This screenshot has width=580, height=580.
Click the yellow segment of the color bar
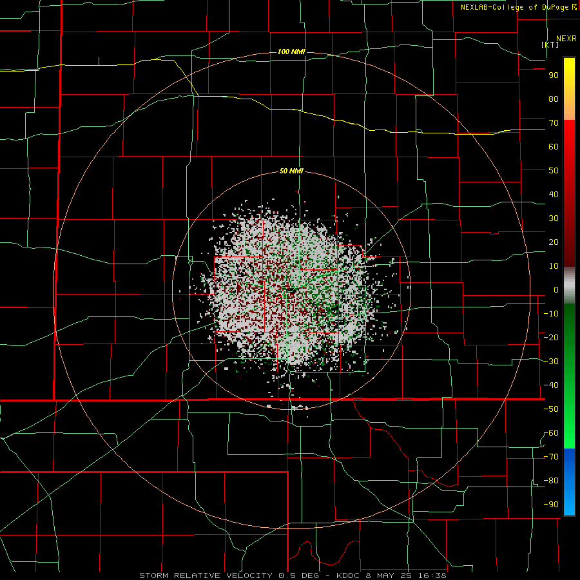coord(569,89)
